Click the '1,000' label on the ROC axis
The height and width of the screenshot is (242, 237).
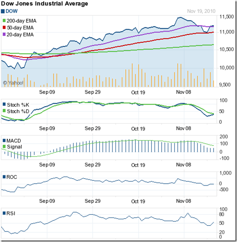(x=226, y=173)
